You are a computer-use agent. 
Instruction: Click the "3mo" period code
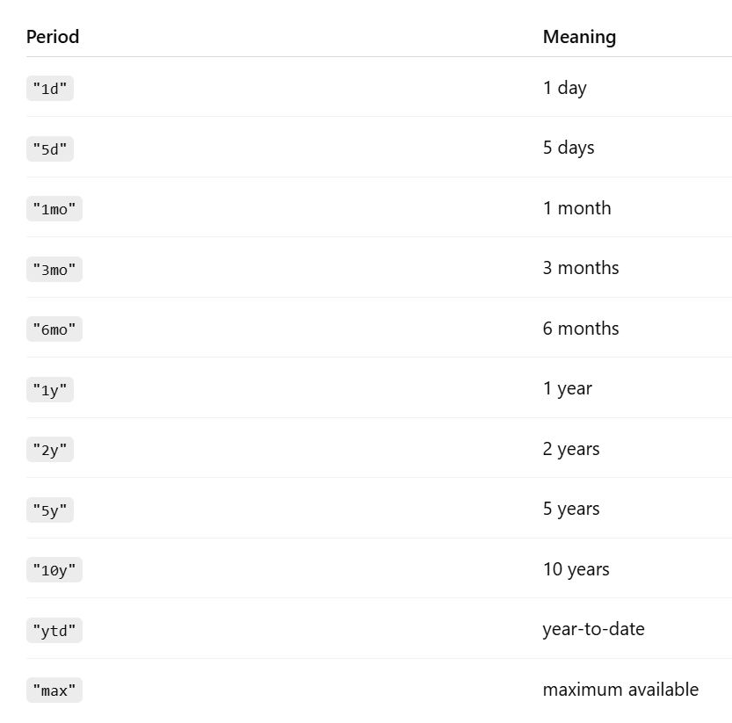[54, 270]
